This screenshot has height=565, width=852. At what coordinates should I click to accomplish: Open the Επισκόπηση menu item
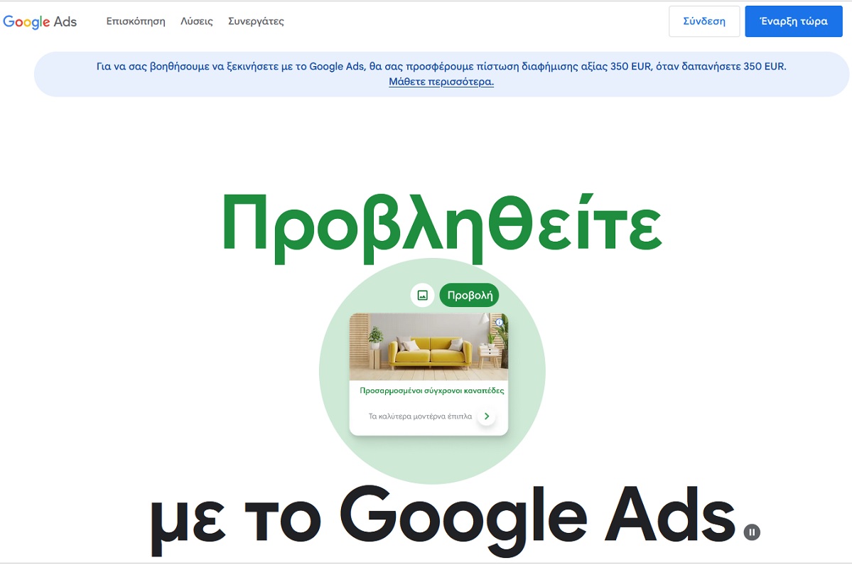(135, 21)
